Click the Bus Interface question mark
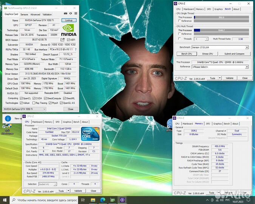255x204 pixels. [x=76, y=49]
